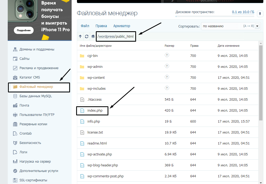Click the upload arrow button near disk space
The height and width of the screenshot is (184, 266).
point(260,14)
